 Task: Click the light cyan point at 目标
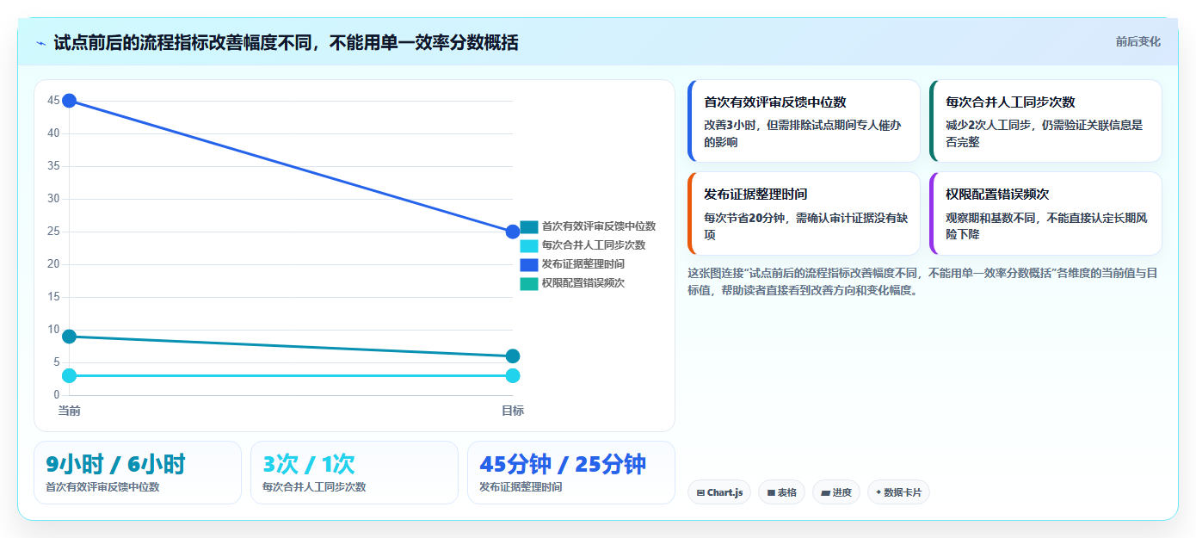(x=513, y=376)
